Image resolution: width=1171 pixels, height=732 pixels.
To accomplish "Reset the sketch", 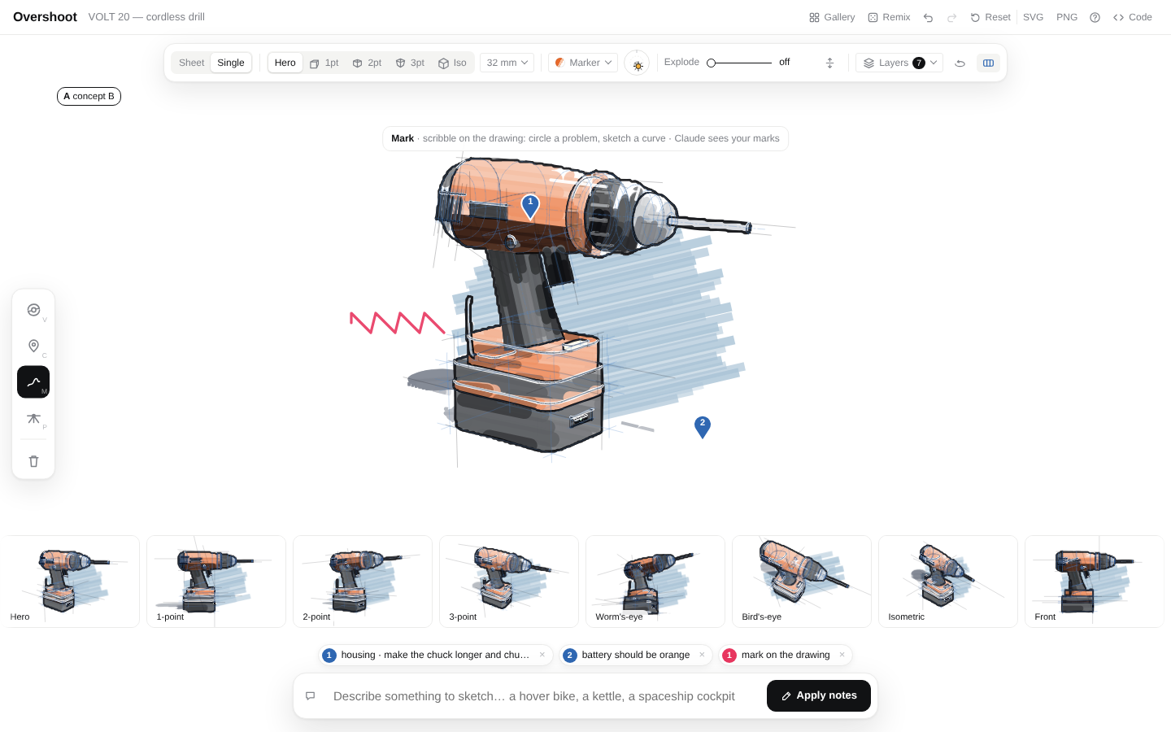I will (990, 17).
